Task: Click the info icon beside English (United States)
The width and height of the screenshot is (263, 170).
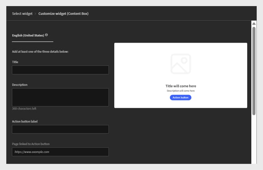Action: point(46,35)
